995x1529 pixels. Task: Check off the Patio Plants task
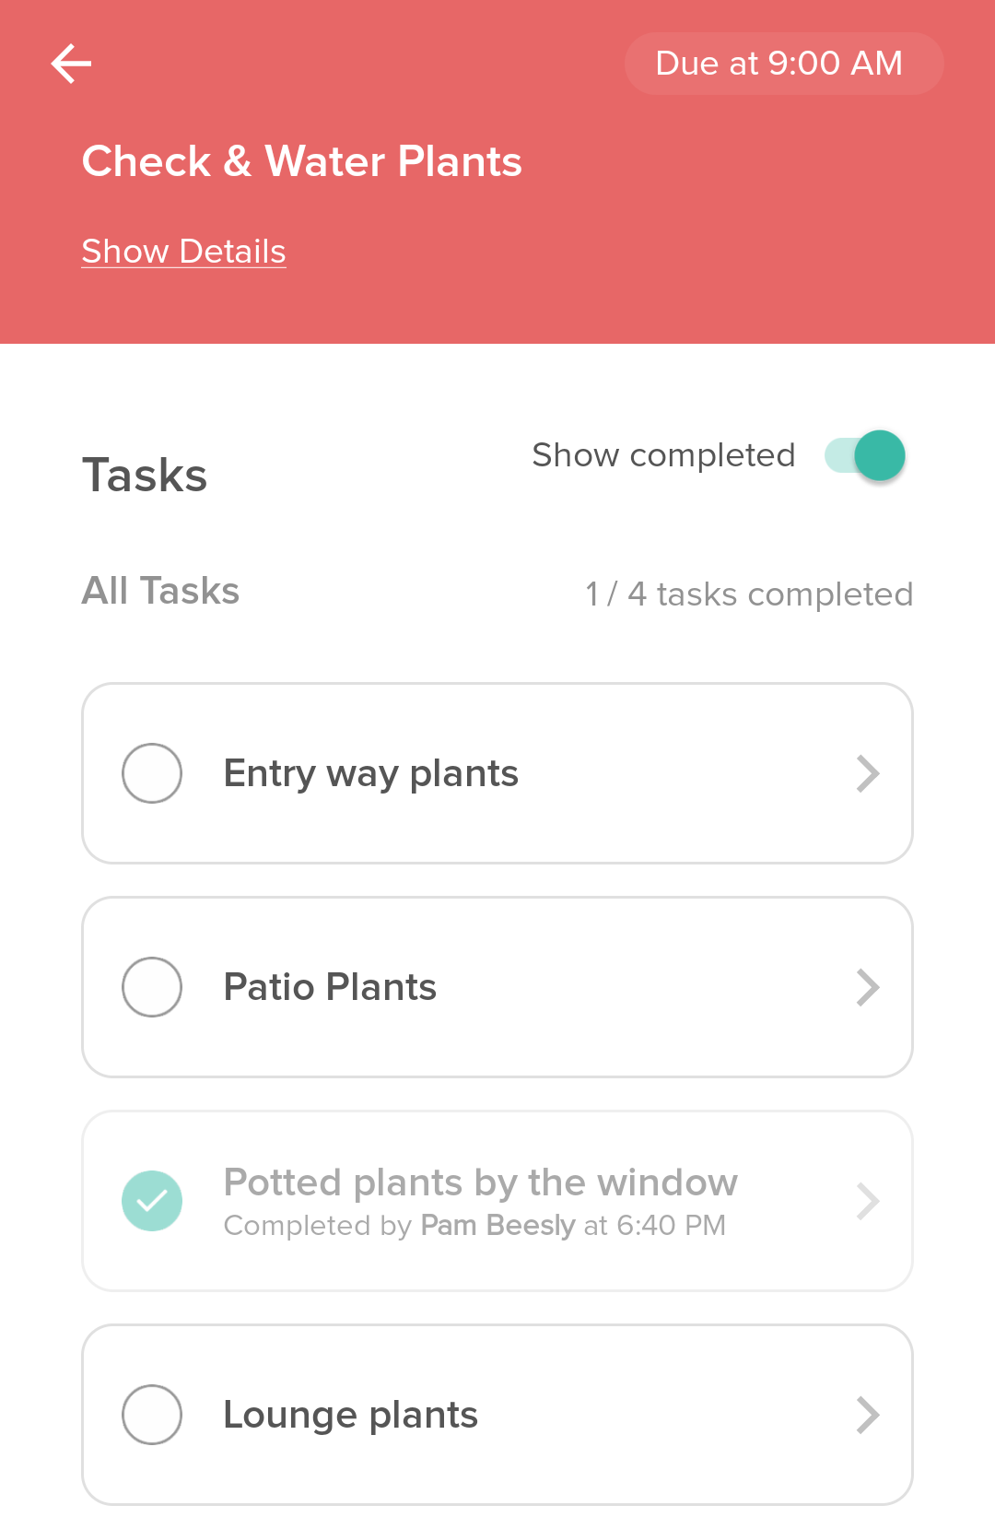pyautogui.click(x=152, y=987)
